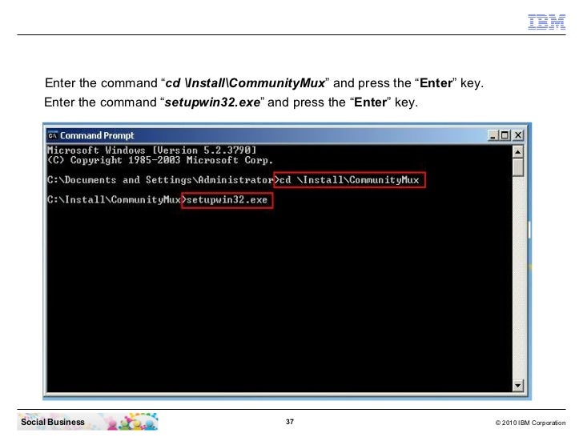The height and width of the screenshot is (437, 583).
Task: Click the Command Prompt title bar text
Action: pos(97,135)
